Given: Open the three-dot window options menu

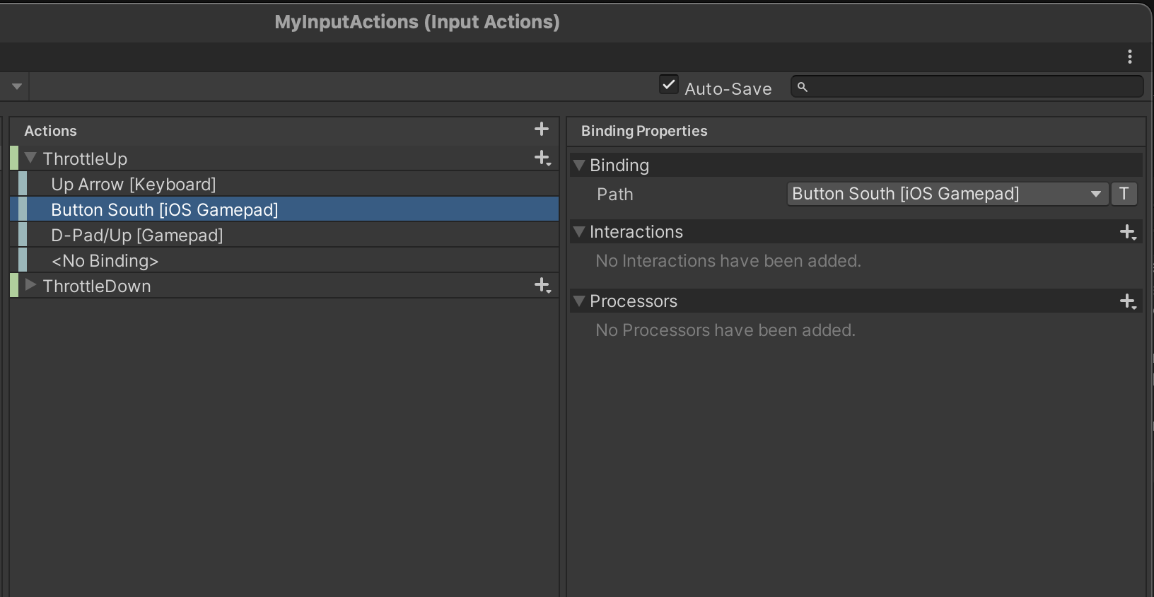Looking at the screenshot, I should tap(1130, 57).
